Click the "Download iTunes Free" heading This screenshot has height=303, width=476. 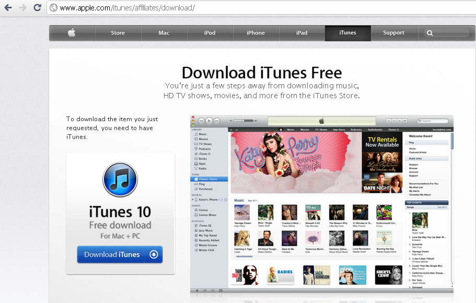tap(262, 73)
